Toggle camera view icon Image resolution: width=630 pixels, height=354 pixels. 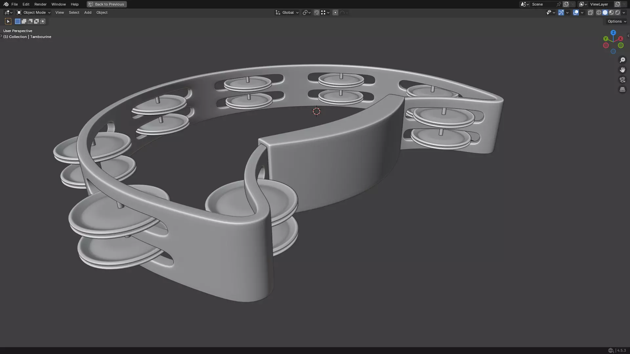coord(622,80)
